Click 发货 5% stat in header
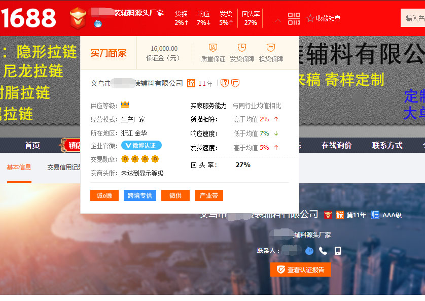 pyautogui.click(x=226, y=18)
